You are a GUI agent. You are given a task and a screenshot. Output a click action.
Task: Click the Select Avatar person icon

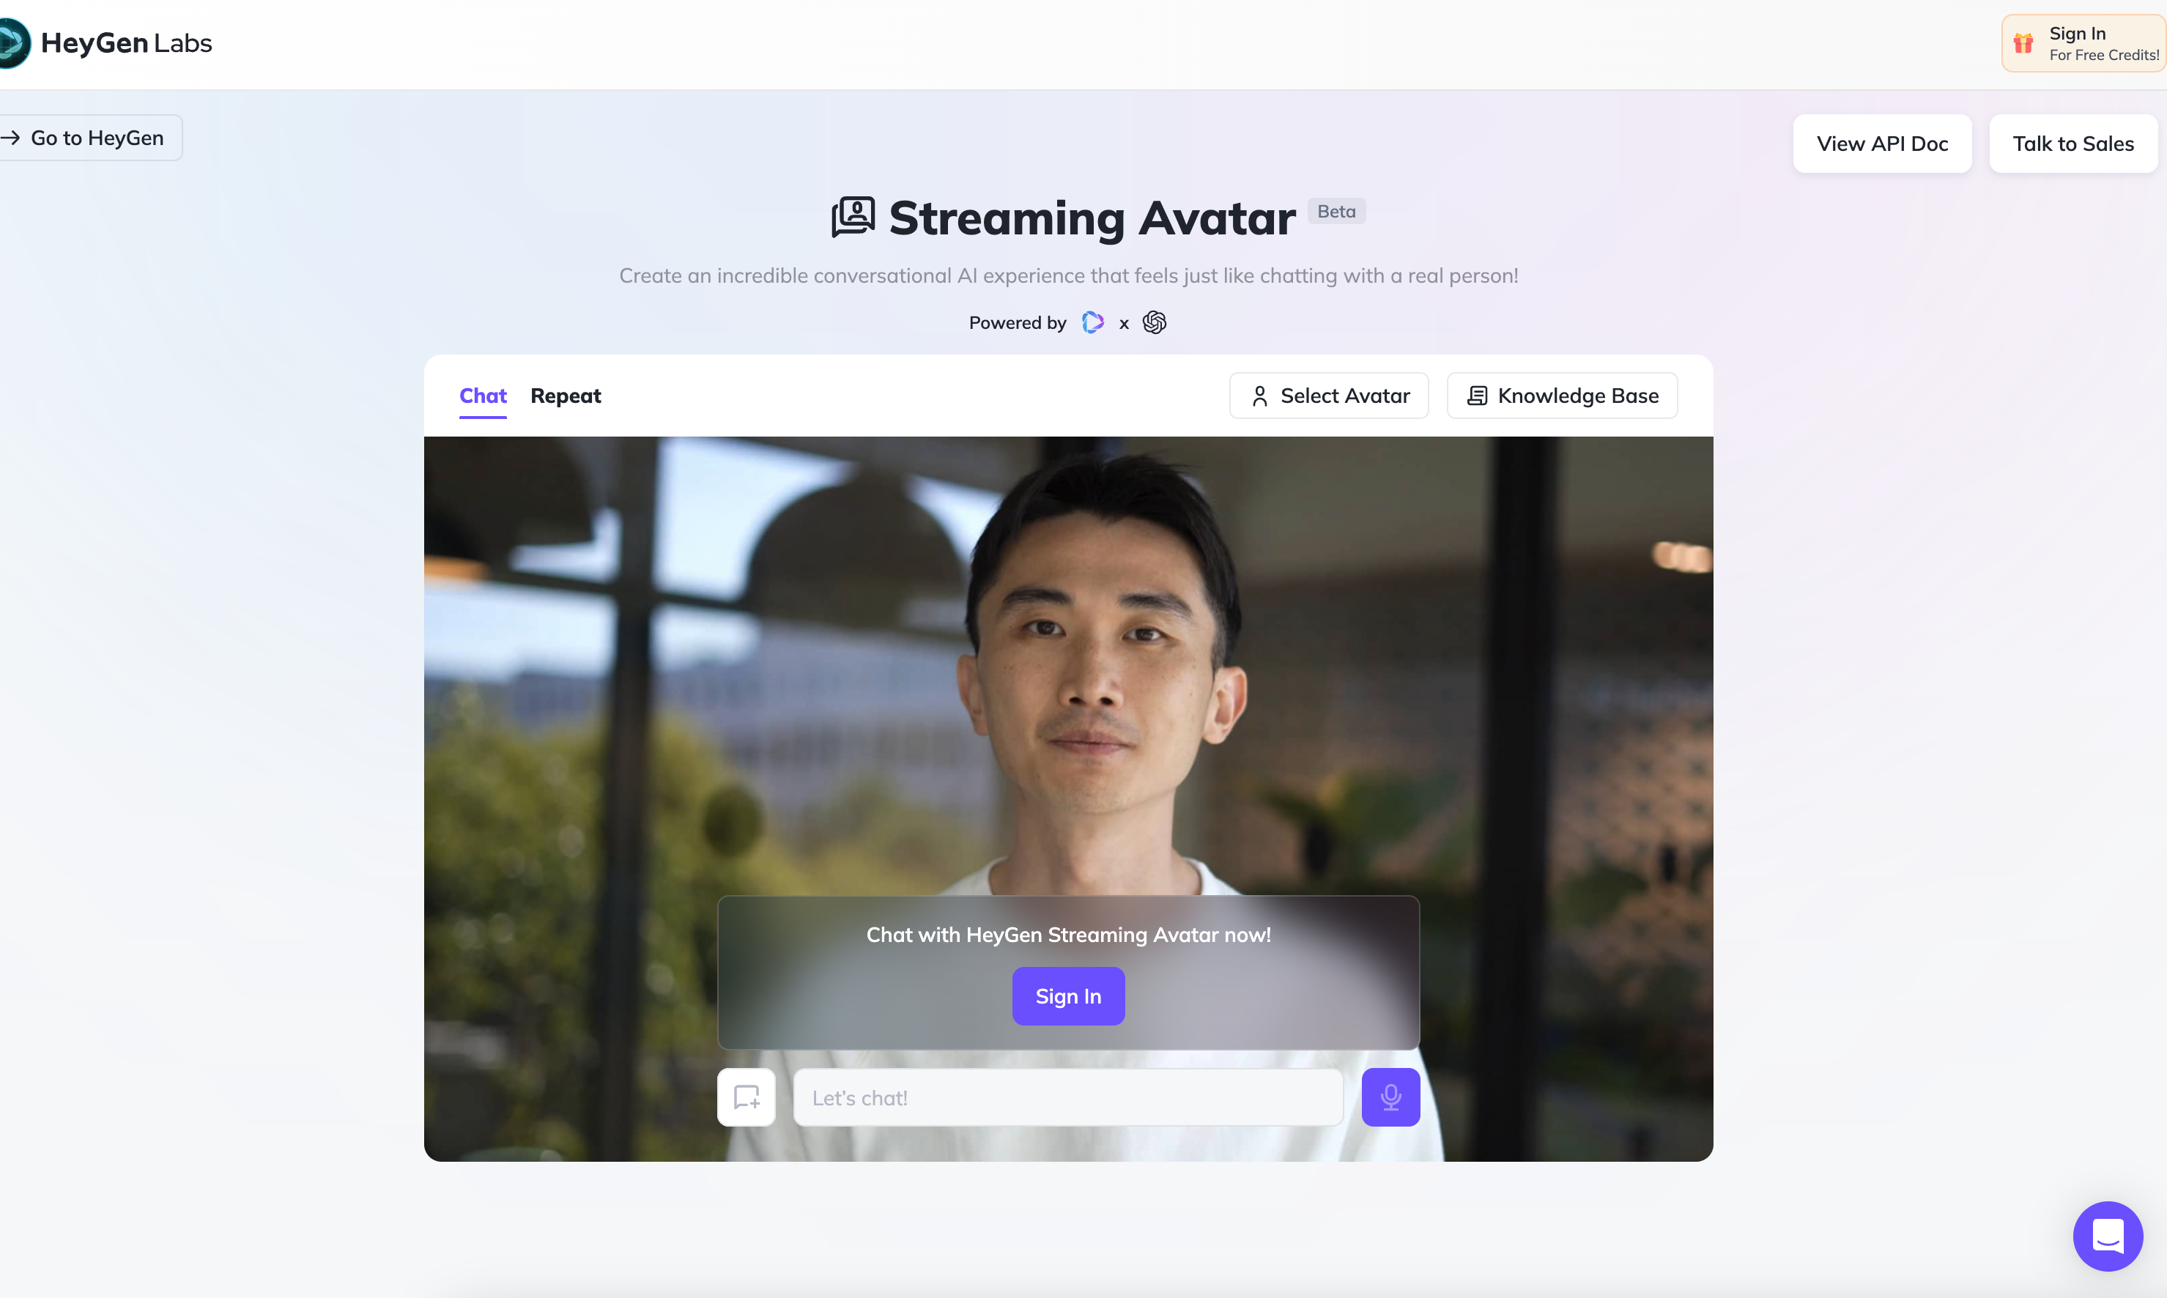click(1259, 396)
